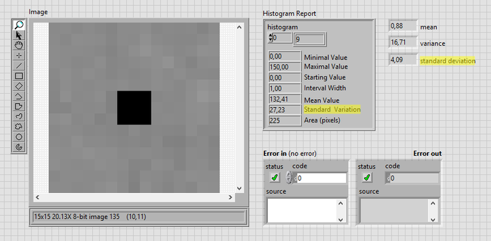Select the Line ROI tool
Image resolution: width=491 pixels, height=241 pixels.
tap(19, 65)
